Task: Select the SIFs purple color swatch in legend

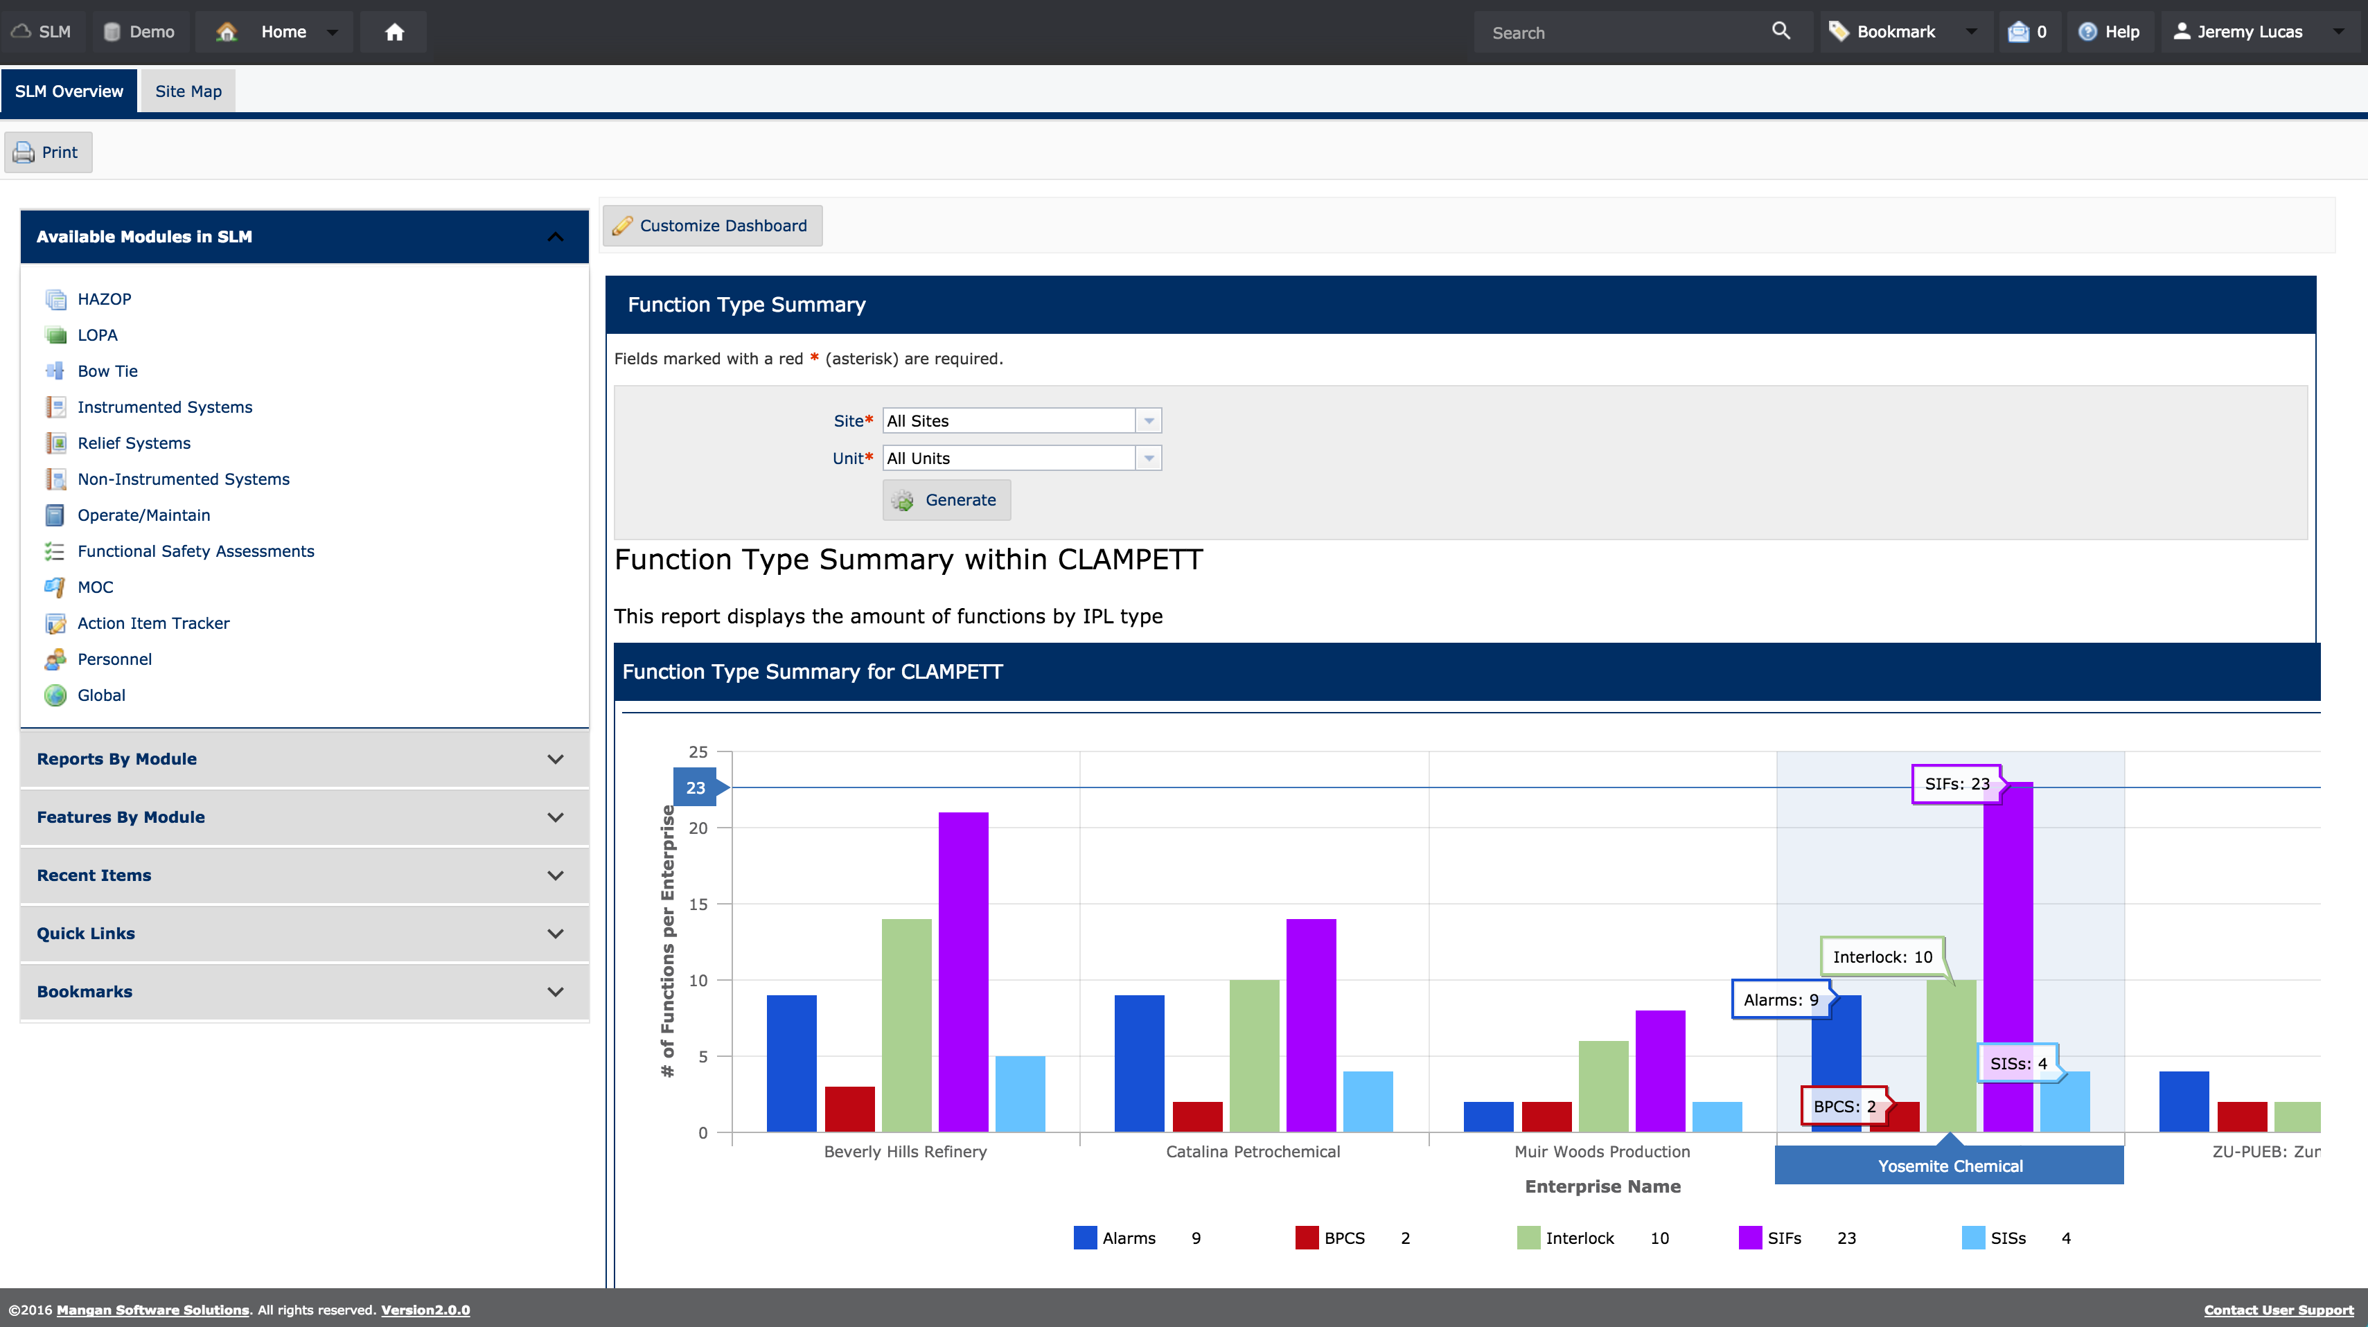Action: 1749,1238
